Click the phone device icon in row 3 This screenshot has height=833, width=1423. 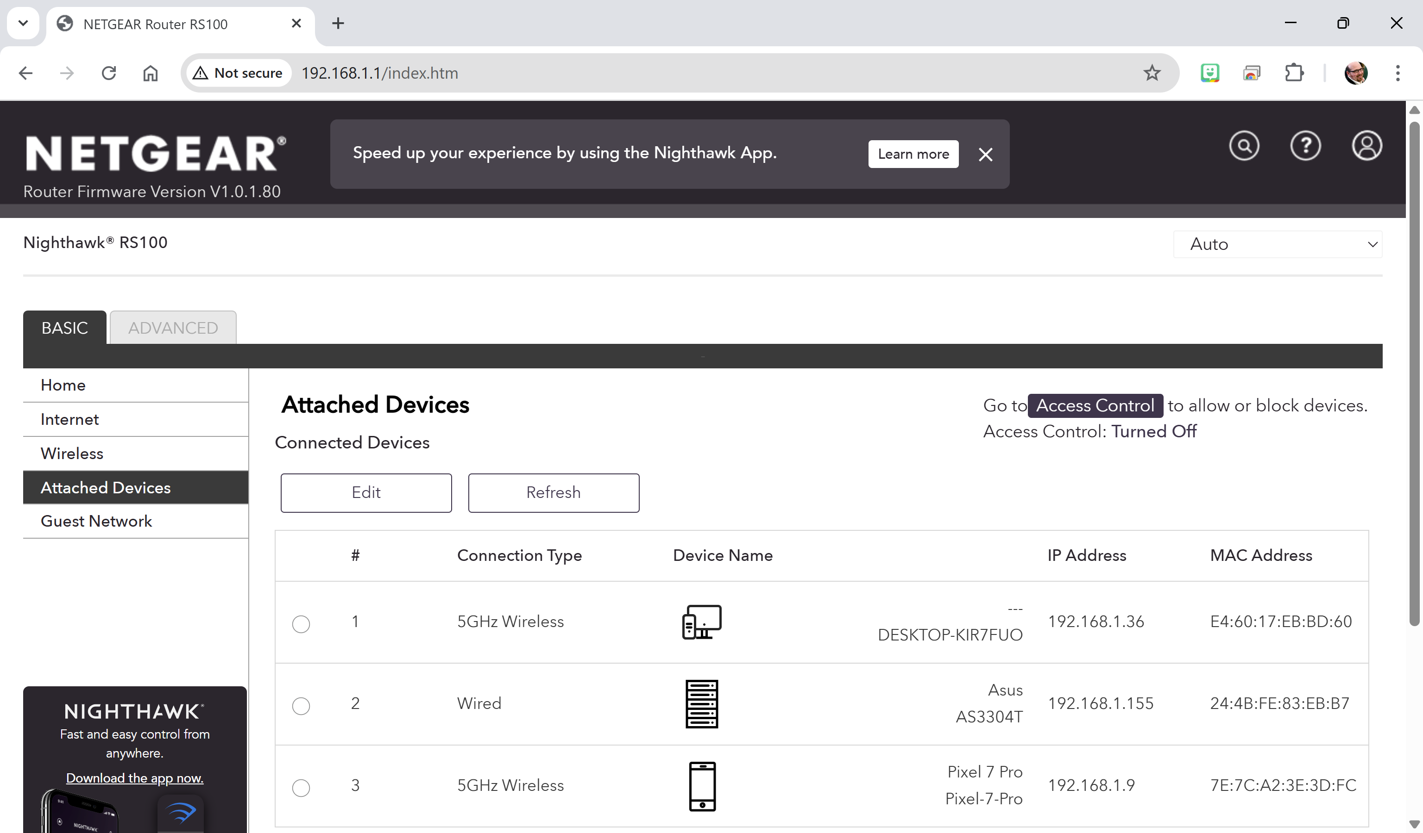coord(702,786)
